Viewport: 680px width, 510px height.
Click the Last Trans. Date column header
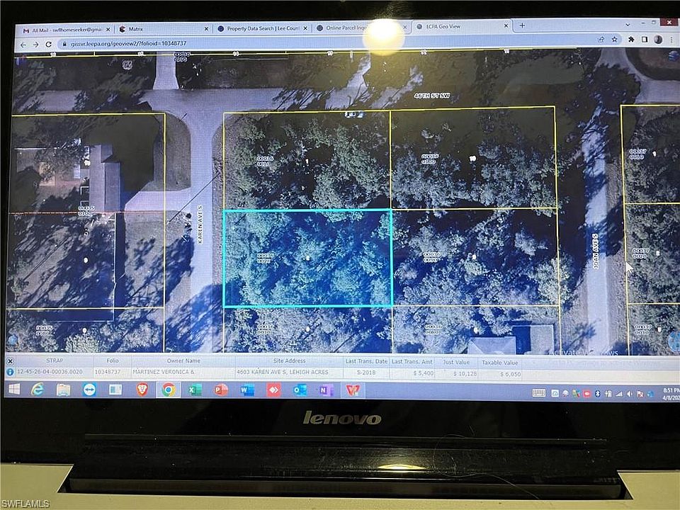pyautogui.click(x=366, y=361)
